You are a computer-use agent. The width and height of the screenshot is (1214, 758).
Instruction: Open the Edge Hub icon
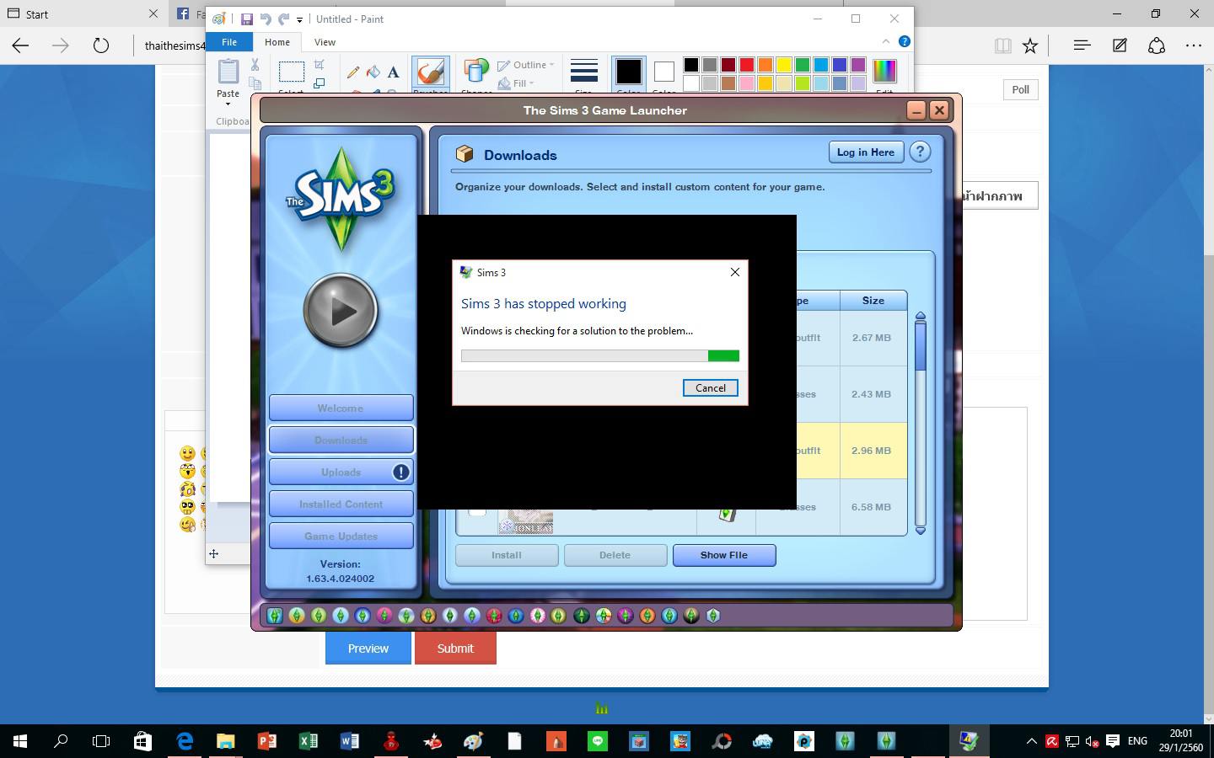point(1082,45)
